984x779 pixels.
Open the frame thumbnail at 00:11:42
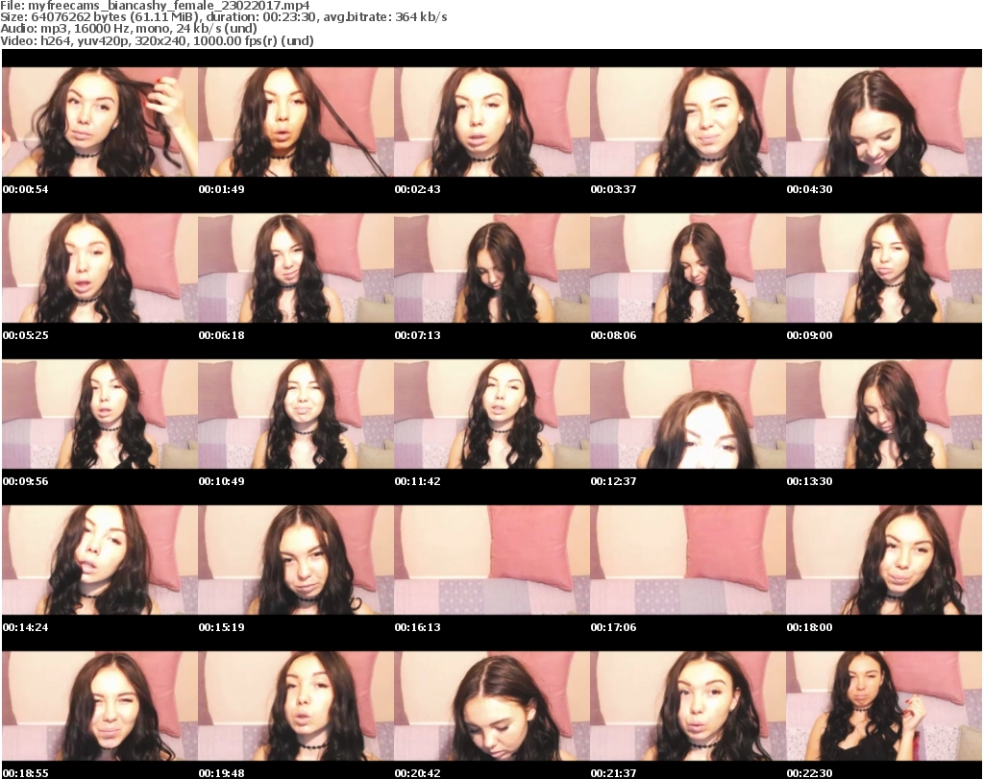click(492, 414)
